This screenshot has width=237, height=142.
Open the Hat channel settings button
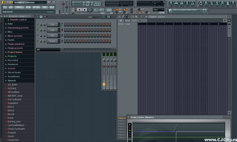click(53, 36)
